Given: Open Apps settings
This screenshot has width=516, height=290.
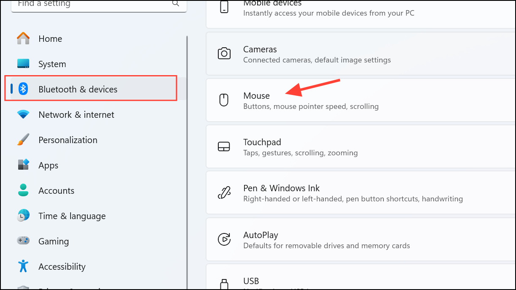Looking at the screenshot, I should pyautogui.click(x=48, y=165).
